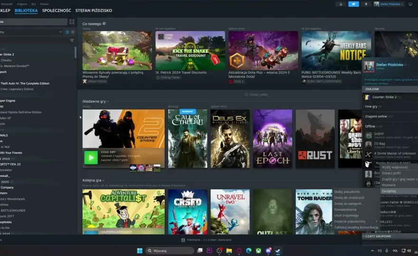Toggle the recent-activity clock filter in sidebar
The height and width of the screenshot is (256, 418).
tap(67, 32)
